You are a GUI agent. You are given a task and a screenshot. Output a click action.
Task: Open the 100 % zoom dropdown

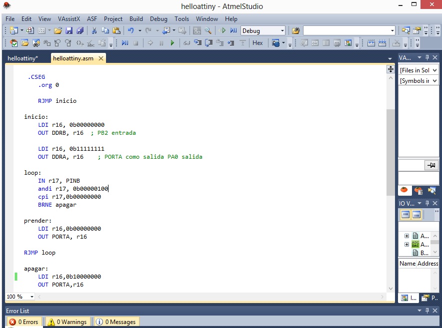(x=32, y=297)
